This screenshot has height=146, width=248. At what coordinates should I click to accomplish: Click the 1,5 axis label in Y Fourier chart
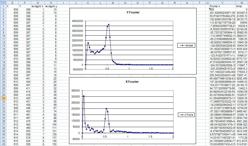(x=151, y=68)
